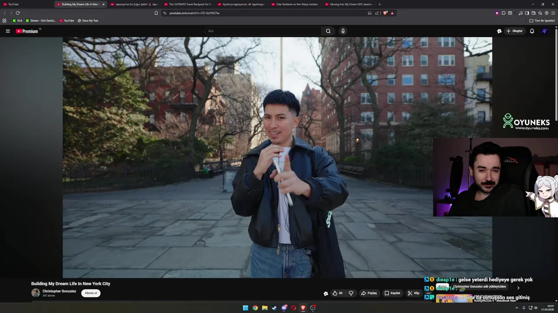The width and height of the screenshot is (558, 313).
Task: Open YouTube bookmark in bookmarks bar
Action: click(67, 20)
